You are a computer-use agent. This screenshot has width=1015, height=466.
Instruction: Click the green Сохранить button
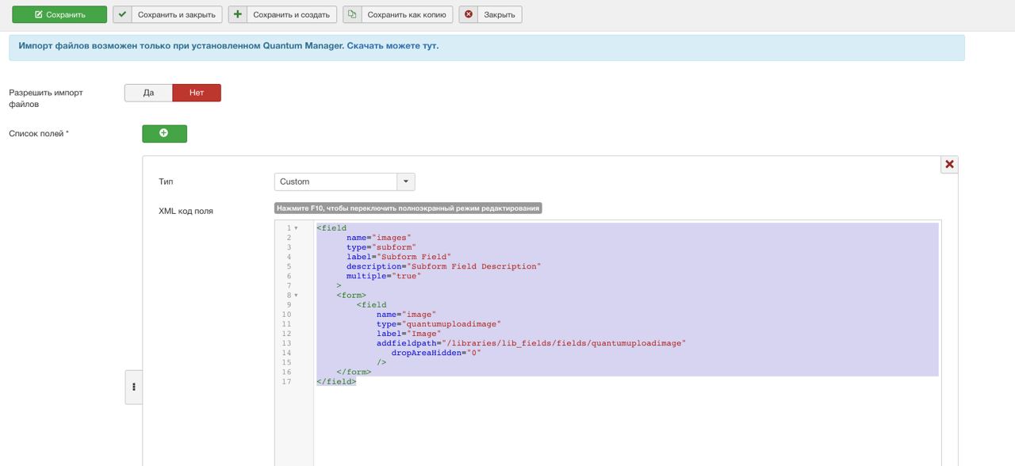pos(59,14)
